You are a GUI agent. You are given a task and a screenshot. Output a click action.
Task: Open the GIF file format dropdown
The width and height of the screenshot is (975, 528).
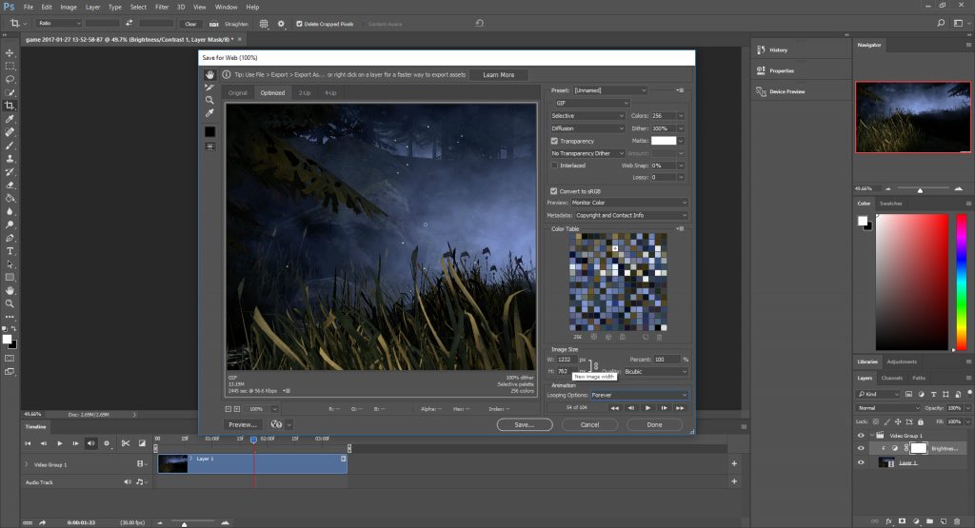(590, 103)
